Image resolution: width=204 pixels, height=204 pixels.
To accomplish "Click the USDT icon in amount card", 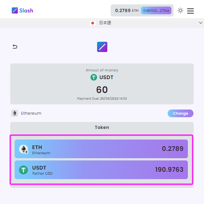I will tap(94, 77).
